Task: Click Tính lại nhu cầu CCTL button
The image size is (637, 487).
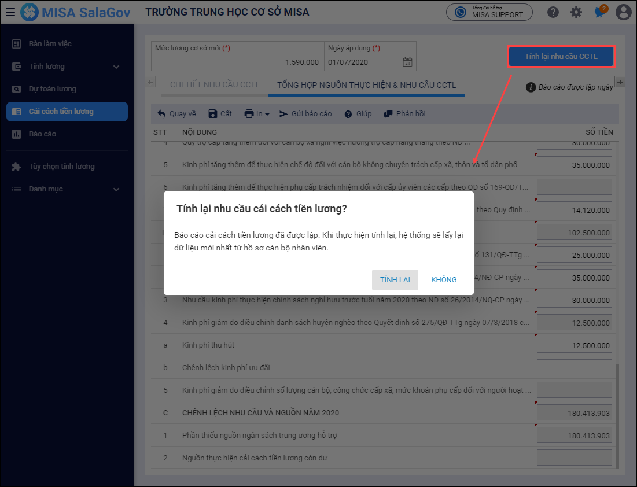Action: click(561, 57)
